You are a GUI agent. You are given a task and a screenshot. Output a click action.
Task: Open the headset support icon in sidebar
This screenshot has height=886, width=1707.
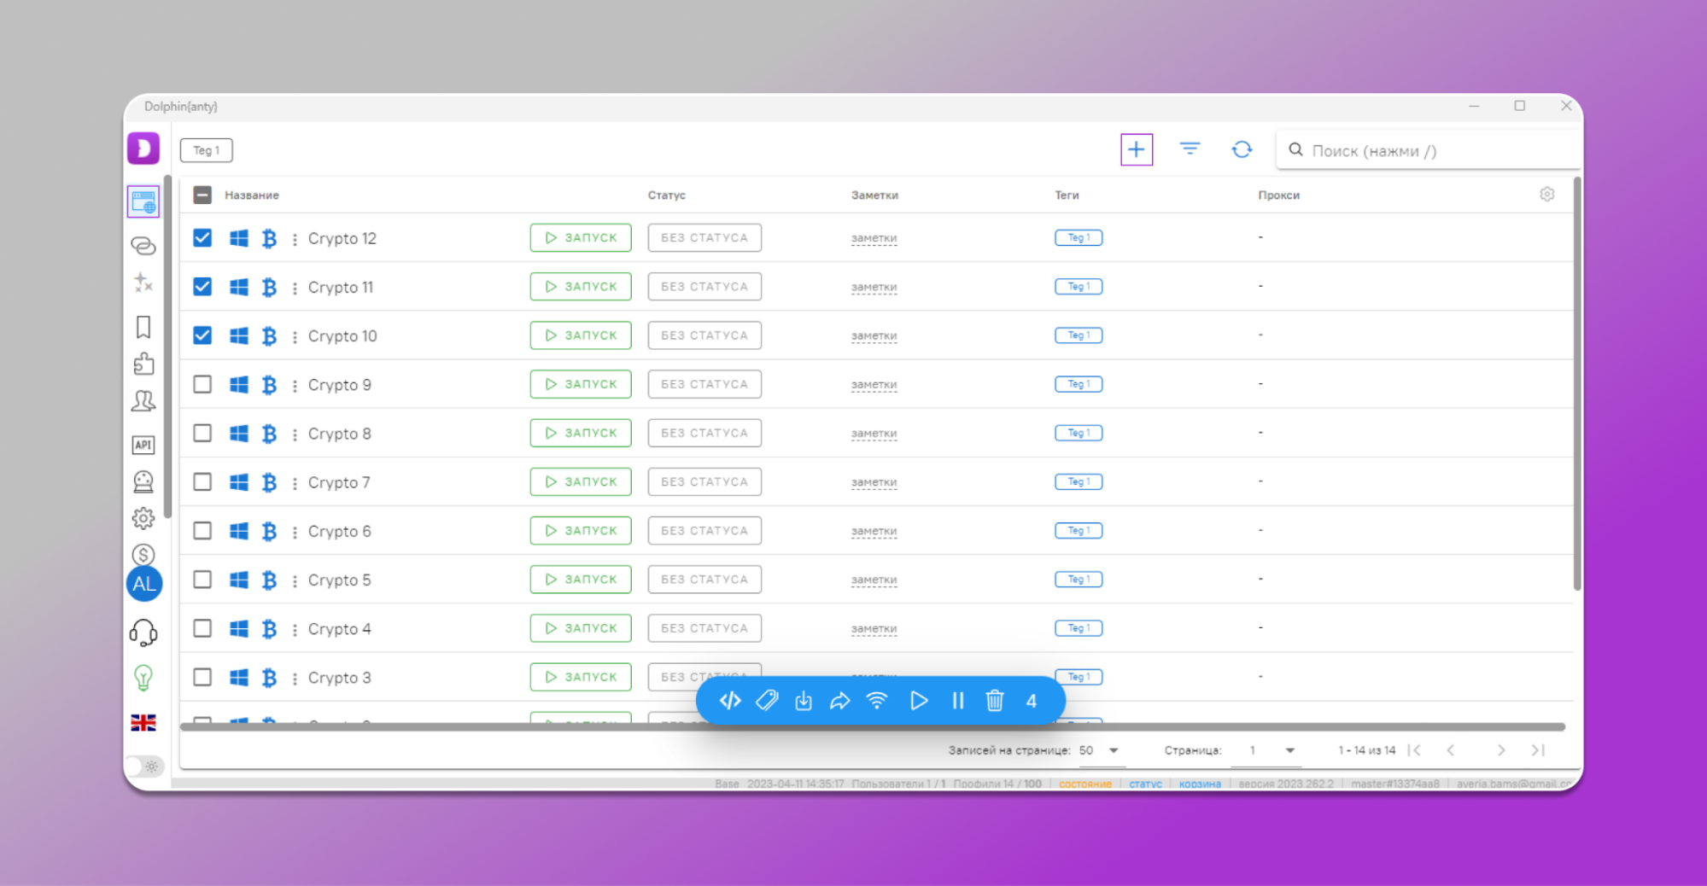143,632
